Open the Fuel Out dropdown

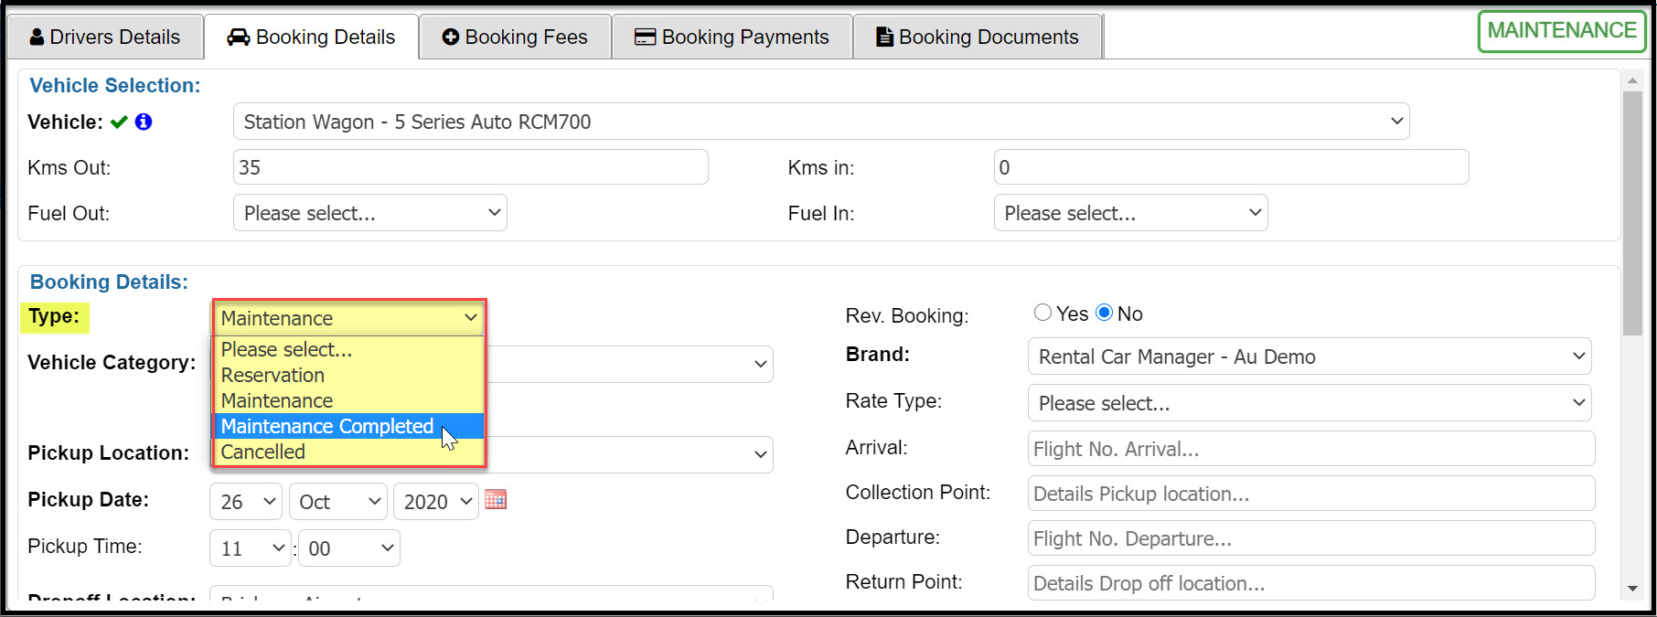369,213
